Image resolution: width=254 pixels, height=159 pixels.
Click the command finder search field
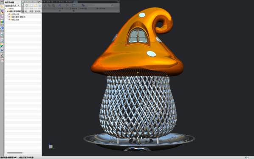pos(100,6)
